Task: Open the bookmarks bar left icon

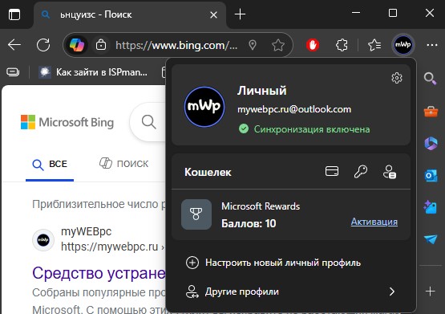Action: (13, 72)
